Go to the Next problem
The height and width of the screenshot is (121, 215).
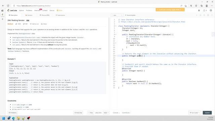pos(106,113)
